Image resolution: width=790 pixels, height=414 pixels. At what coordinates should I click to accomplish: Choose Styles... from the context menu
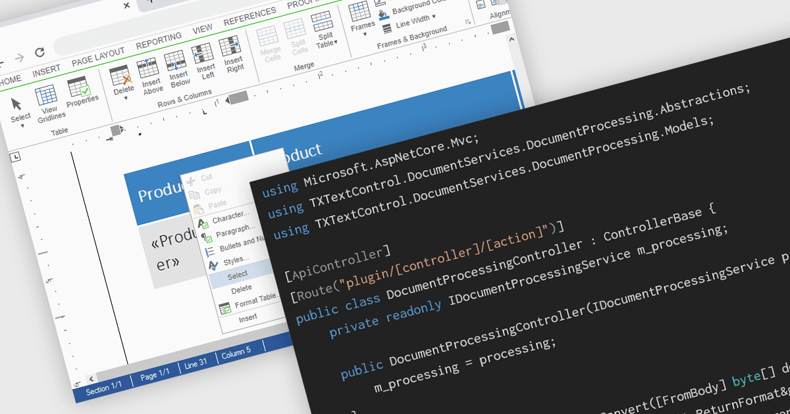tap(236, 262)
